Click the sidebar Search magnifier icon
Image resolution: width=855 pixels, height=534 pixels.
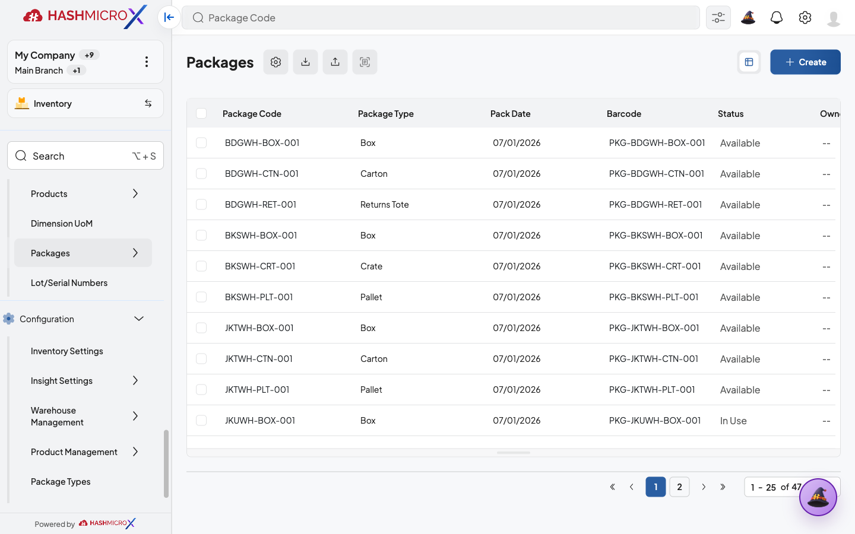(21, 155)
